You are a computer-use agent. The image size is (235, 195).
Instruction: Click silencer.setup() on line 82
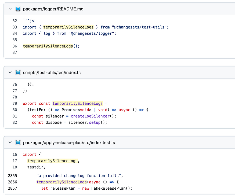click(x=87, y=122)
